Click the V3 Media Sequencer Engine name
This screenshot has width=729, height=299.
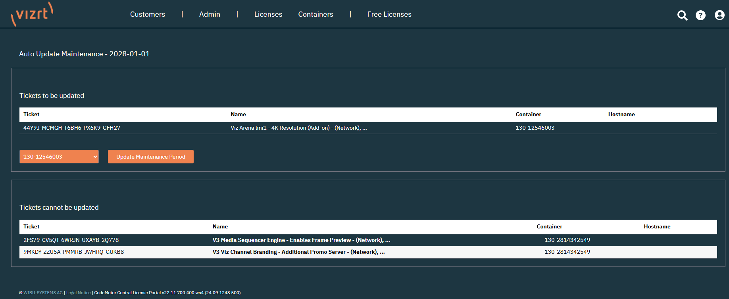[x=301, y=240]
